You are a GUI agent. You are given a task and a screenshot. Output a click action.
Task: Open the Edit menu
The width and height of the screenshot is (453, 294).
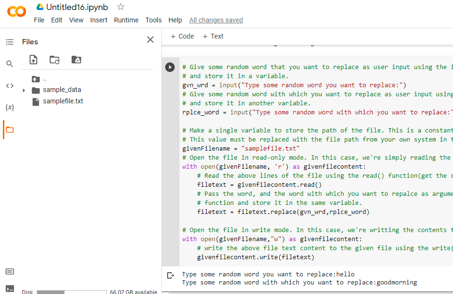click(x=57, y=20)
